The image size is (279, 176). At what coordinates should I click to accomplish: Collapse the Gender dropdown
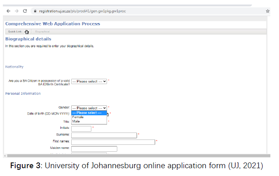point(89,108)
